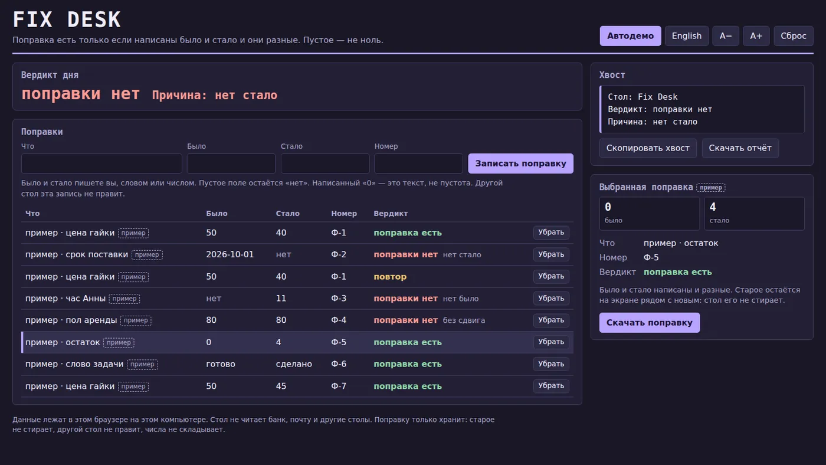Click the 'Причина: нет стало' line in Хвост
The height and width of the screenshot is (465, 826).
point(653,122)
